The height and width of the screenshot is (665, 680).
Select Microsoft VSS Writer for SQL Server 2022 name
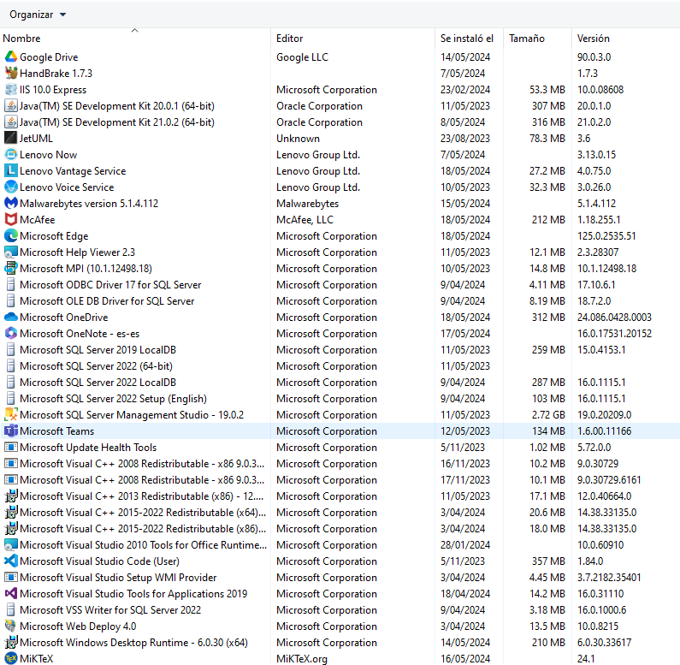110,610
